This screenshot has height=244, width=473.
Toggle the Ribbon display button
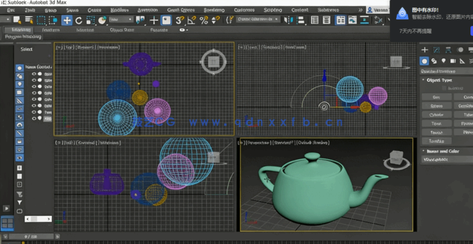[340, 20]
